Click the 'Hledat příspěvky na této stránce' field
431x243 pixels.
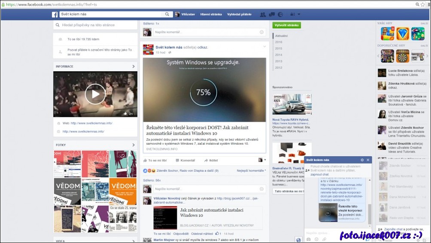(x=94, y=25)
